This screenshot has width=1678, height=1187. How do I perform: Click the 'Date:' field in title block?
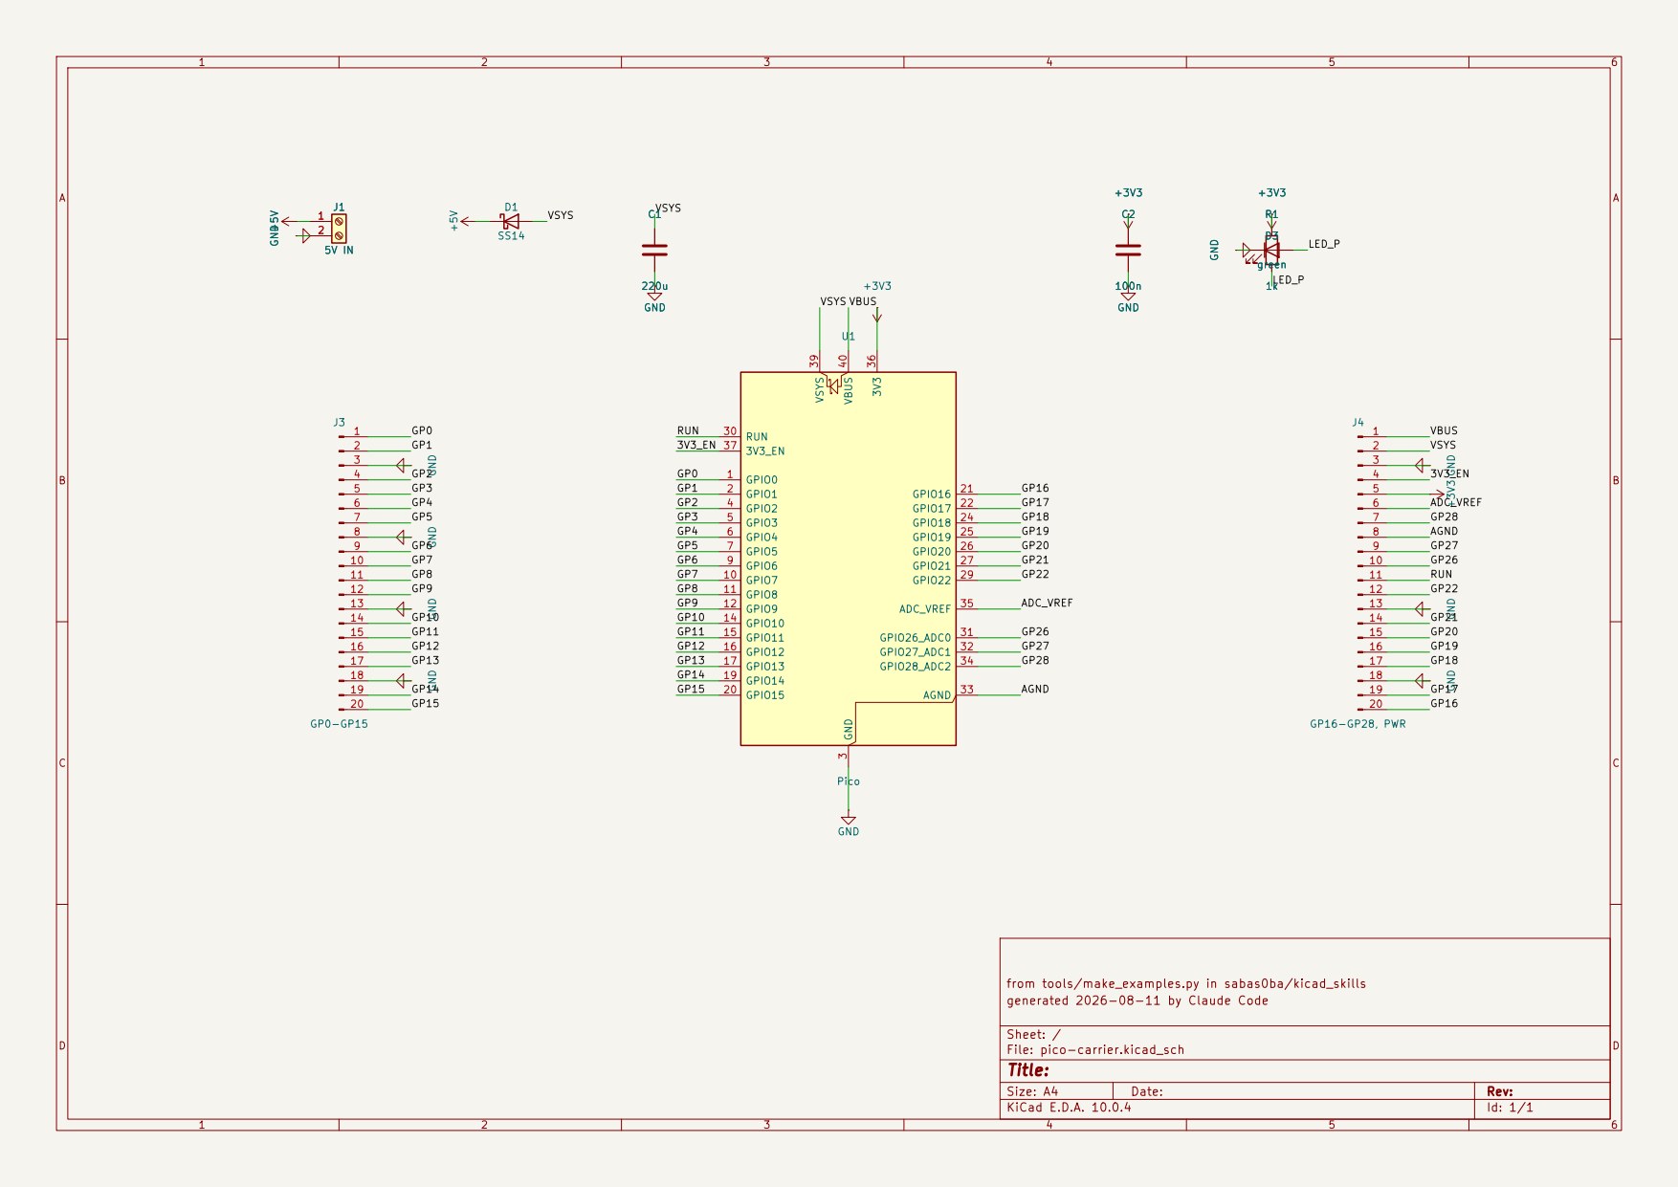1146,1091
